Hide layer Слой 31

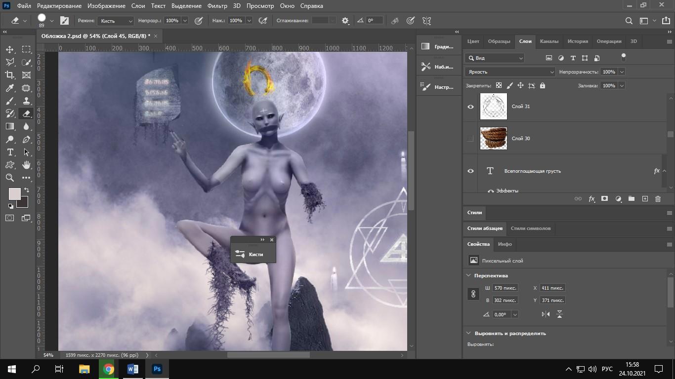pyautogui.click(x=470, y=107)
